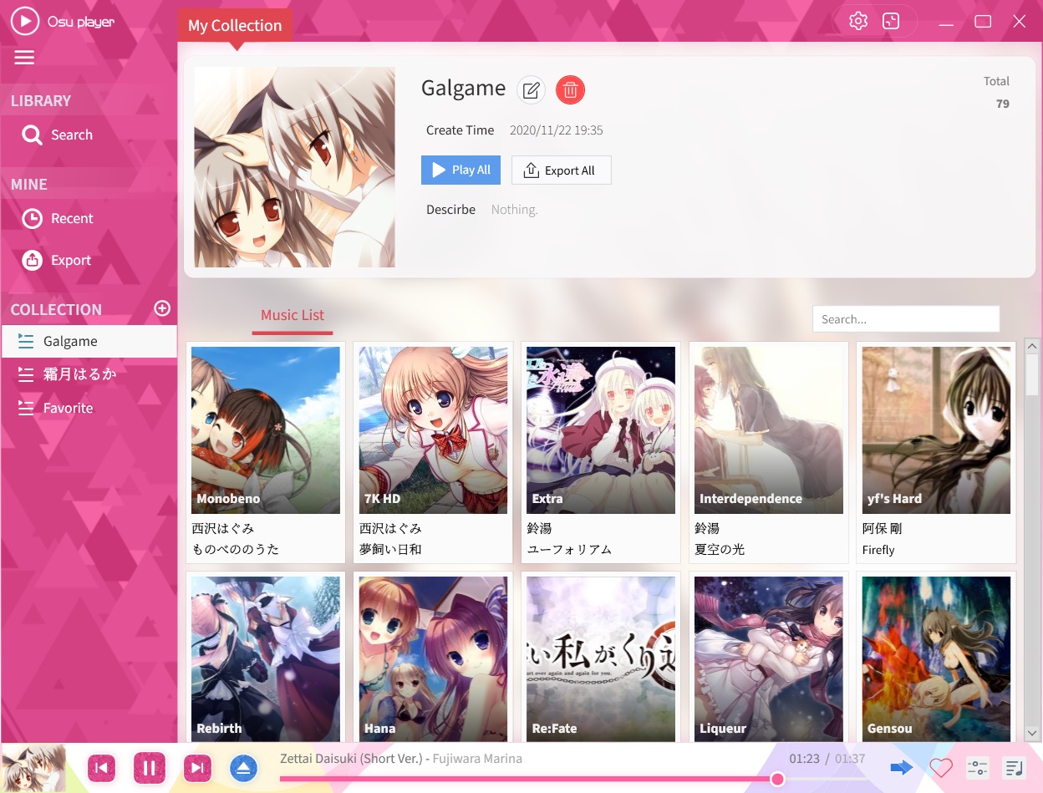Open the Extra song card

coord(601,452)
